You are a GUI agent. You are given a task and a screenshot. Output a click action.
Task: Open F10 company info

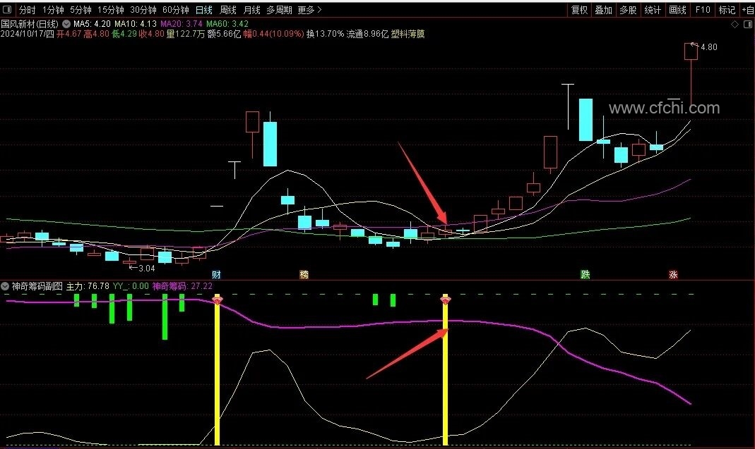(x=703, y=10)
